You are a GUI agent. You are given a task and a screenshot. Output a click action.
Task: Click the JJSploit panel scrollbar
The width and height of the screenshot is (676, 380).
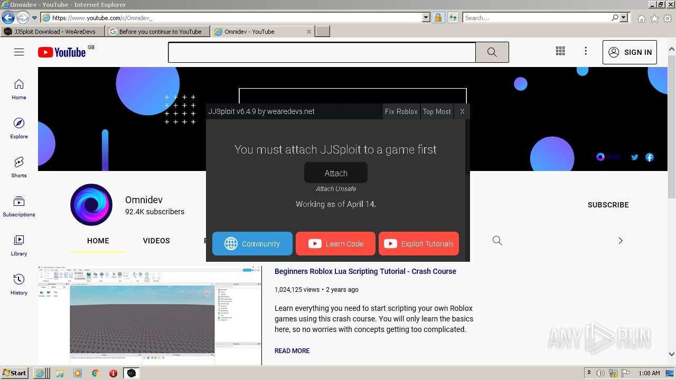[467, 148]
